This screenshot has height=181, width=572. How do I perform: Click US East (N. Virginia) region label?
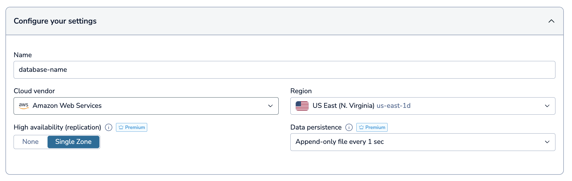343,106
